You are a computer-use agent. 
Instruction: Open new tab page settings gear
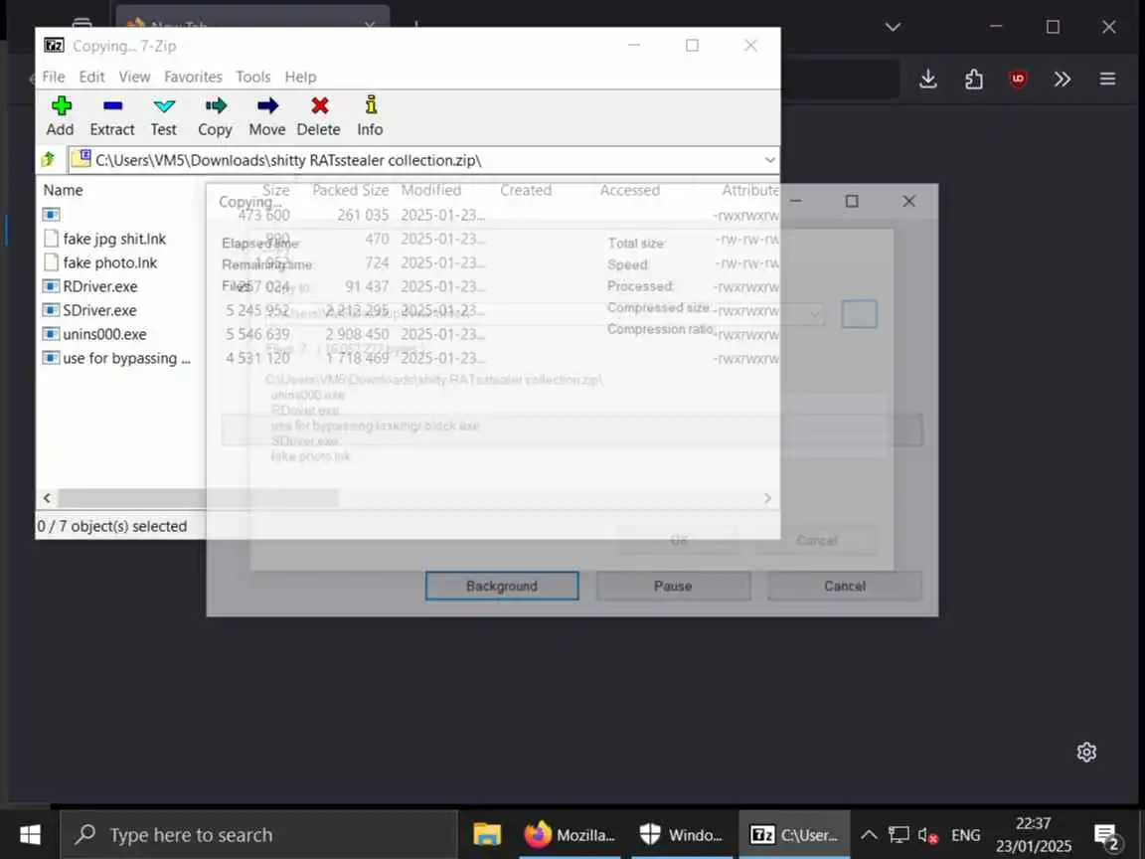click(x=1086, y=753)
